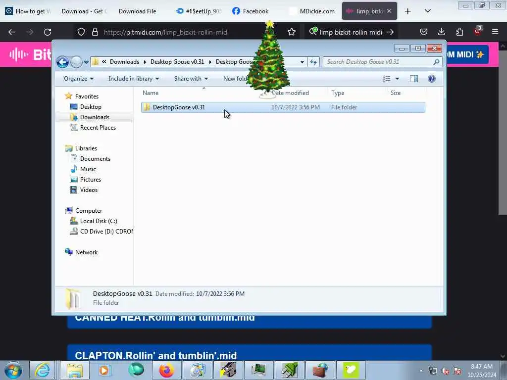Image resolution: width=507 pixels, height=380 pixels.
Task: Switch to the MDickie.com tab
Action: pos(312,11)
